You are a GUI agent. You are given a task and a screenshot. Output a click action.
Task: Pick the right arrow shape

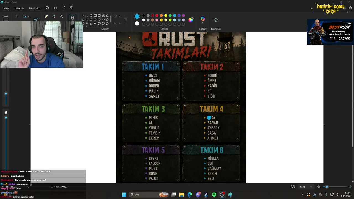tap(99, 20)
